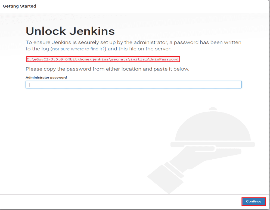Click the 'Getting Started' header title
This screenshot has width=270, height=210.
[x=20, y=6]
